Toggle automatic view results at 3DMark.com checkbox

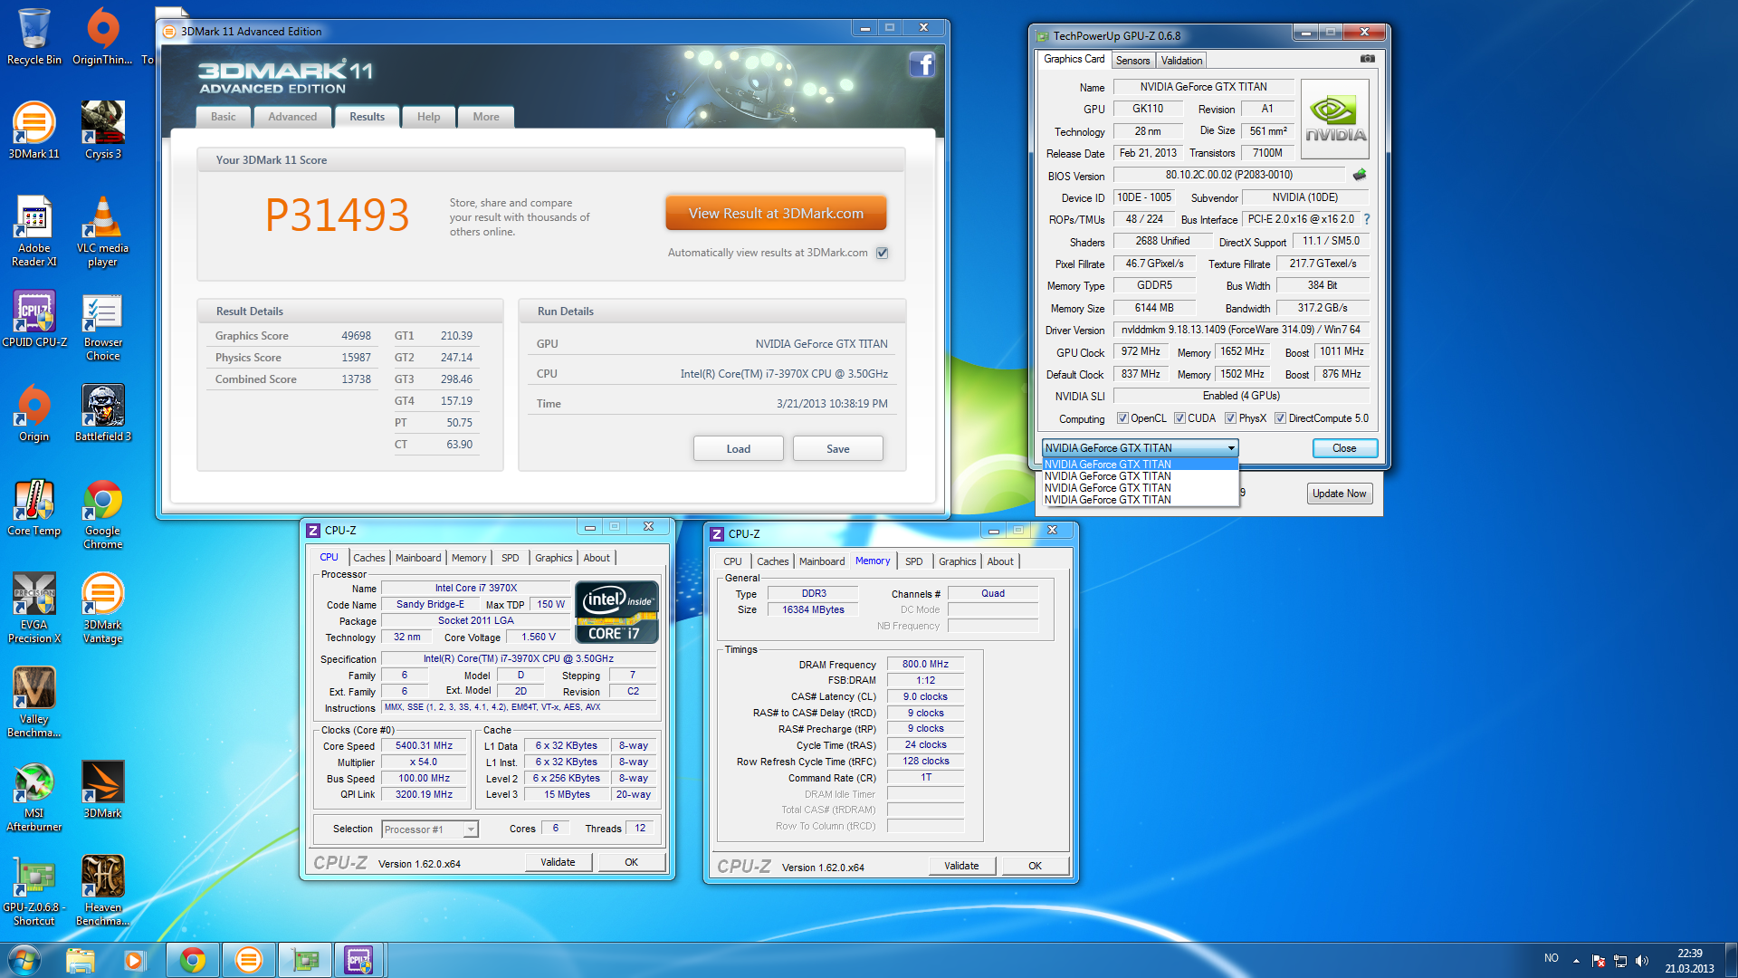pyautogui.click(x=882, y=253)
